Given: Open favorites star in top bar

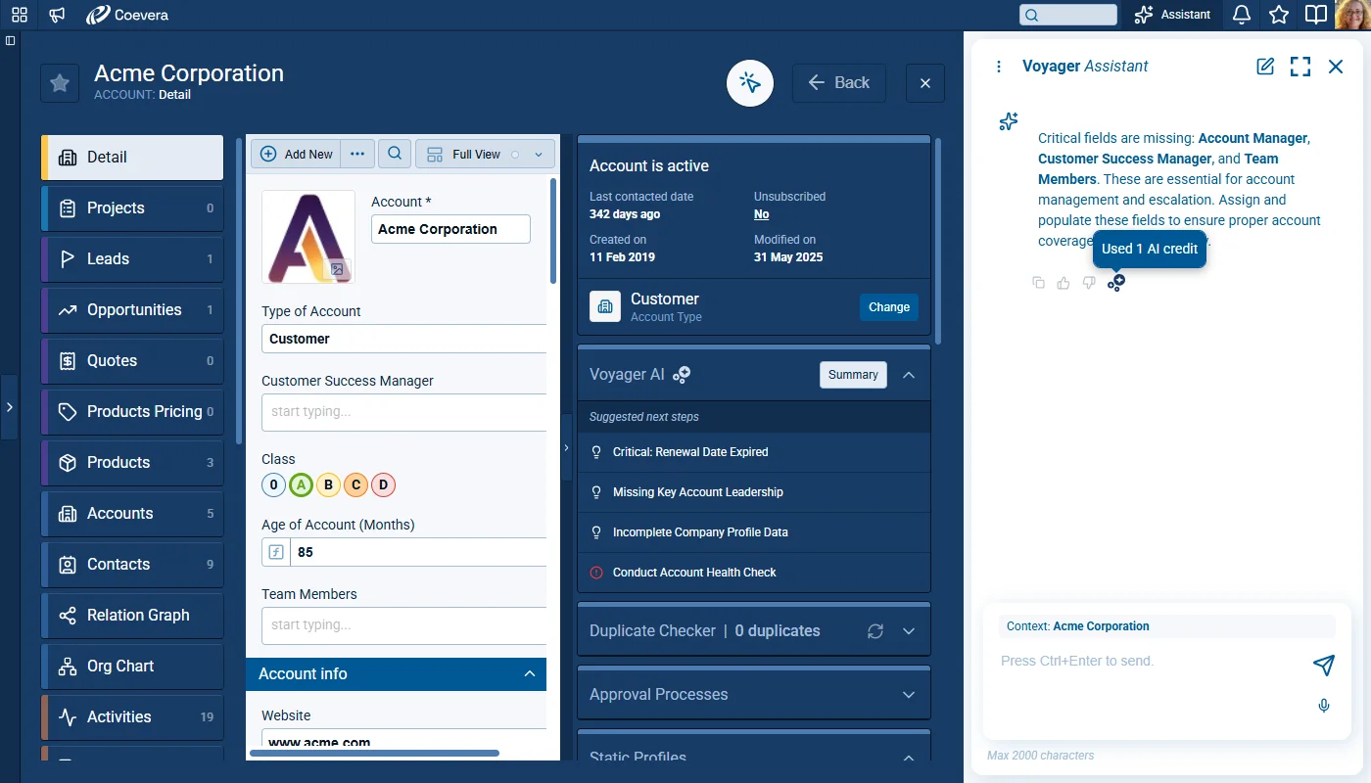Looking at the screenshot, I should pos(1279,15).
